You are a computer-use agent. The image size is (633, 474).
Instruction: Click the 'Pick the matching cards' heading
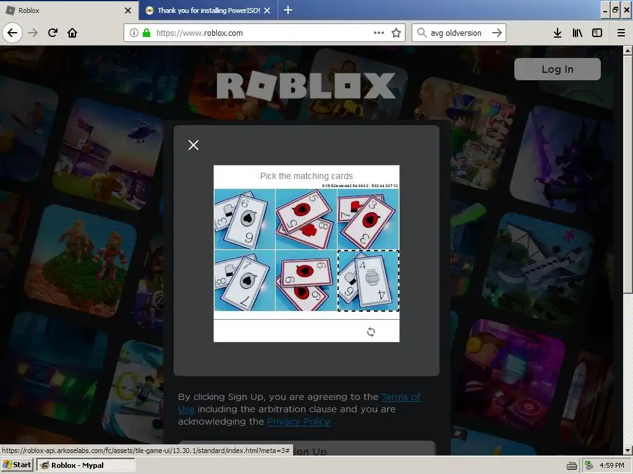pyautogui.click(x=307, y=176)
